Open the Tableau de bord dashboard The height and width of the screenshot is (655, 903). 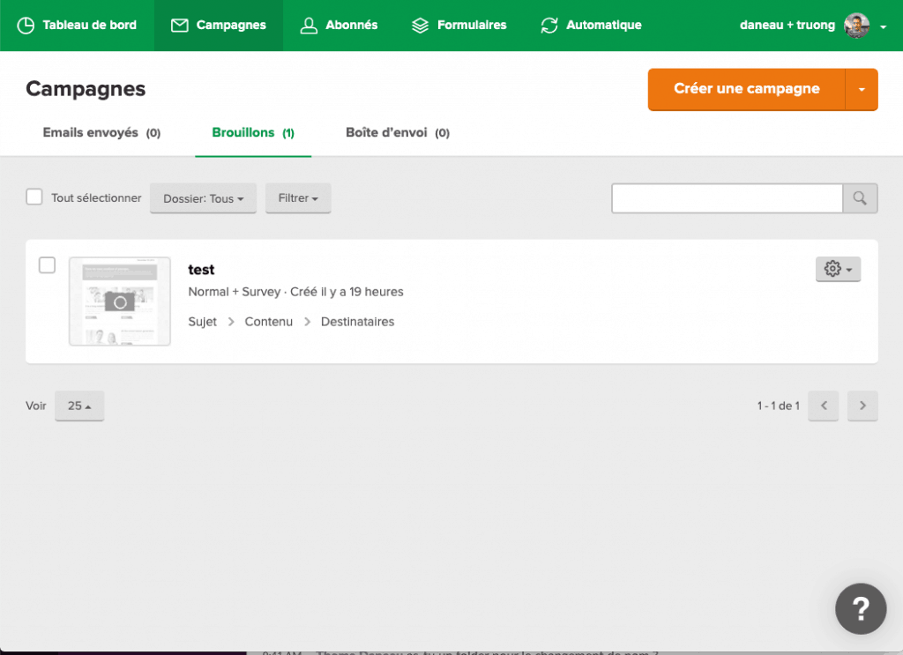coord(77,25)
